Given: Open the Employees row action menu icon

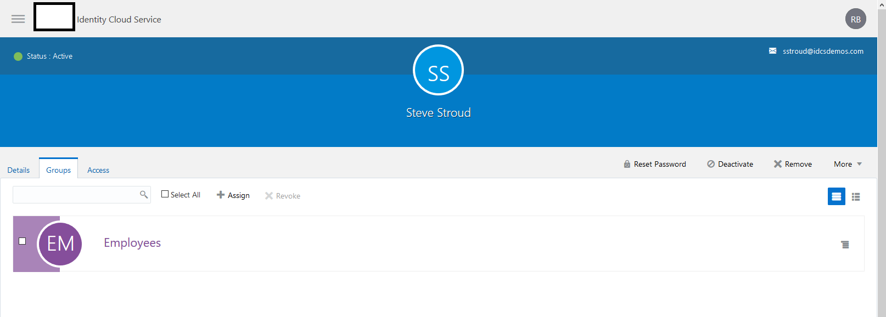Looking at the screenshot, I should coord(845,245).
